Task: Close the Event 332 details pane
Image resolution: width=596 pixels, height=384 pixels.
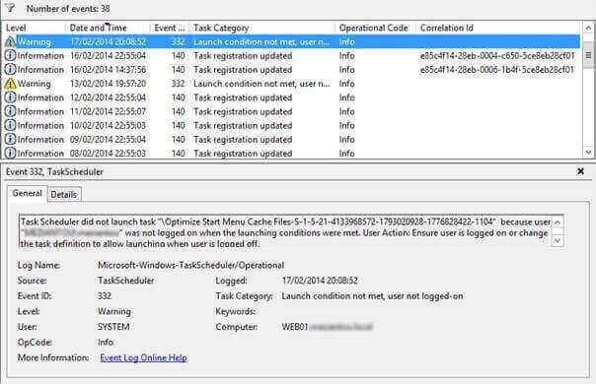Action: (580, 171)
